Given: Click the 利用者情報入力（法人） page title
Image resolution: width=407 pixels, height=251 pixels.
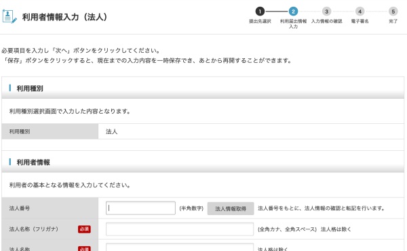Looking at the screenshot, I should click(65, 17).
